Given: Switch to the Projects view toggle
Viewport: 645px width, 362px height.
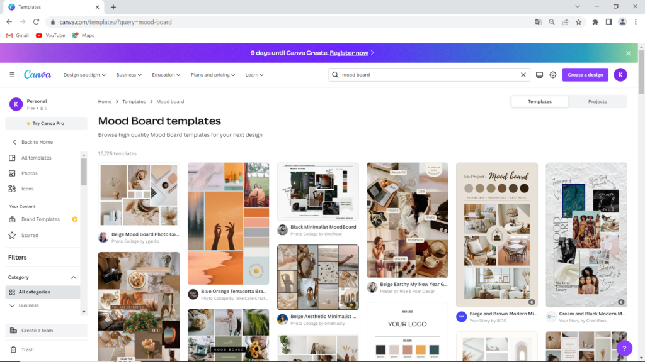Looking at the screenshot, I should pos(597,101).
